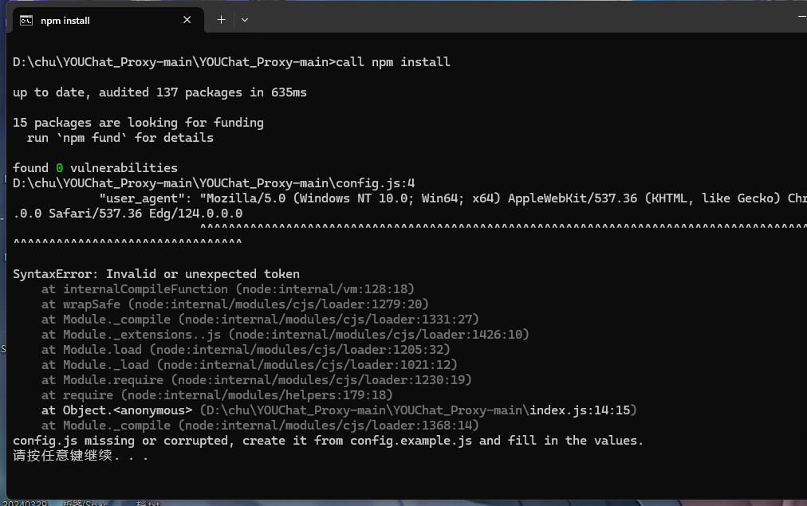807x506 pixels.
Task: Click the "up to date, audited 137 packages" line
Action: [x=159, y=92]
